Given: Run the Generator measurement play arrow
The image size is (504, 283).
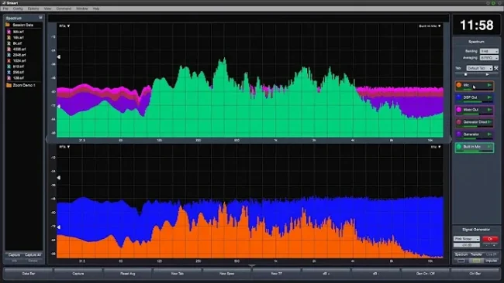Looking at the screenshot, I should (x=489, y=135).
